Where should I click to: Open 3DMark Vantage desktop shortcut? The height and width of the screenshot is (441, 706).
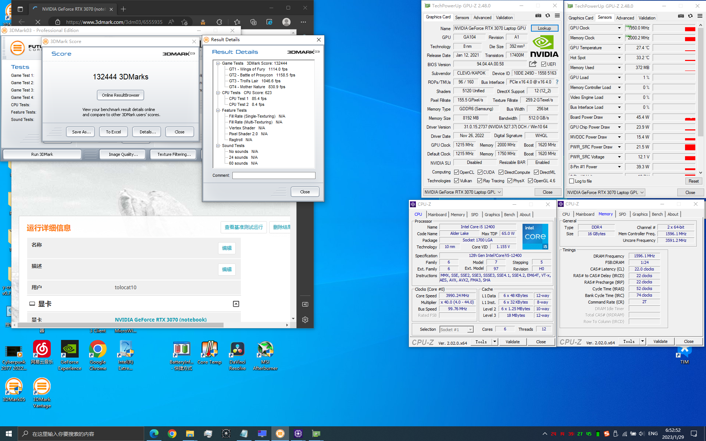[42, 393]
